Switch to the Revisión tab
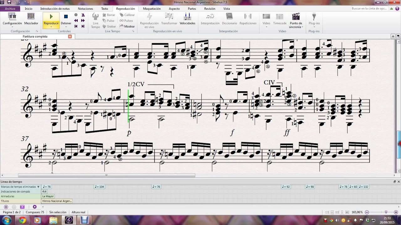 click(210, 9)
